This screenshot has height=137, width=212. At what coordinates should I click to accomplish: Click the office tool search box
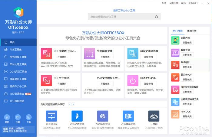(124, 17)
